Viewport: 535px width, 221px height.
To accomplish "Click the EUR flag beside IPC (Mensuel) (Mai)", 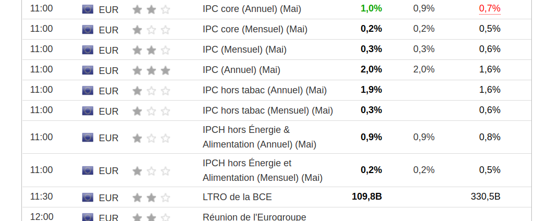I will click(88, 50).
